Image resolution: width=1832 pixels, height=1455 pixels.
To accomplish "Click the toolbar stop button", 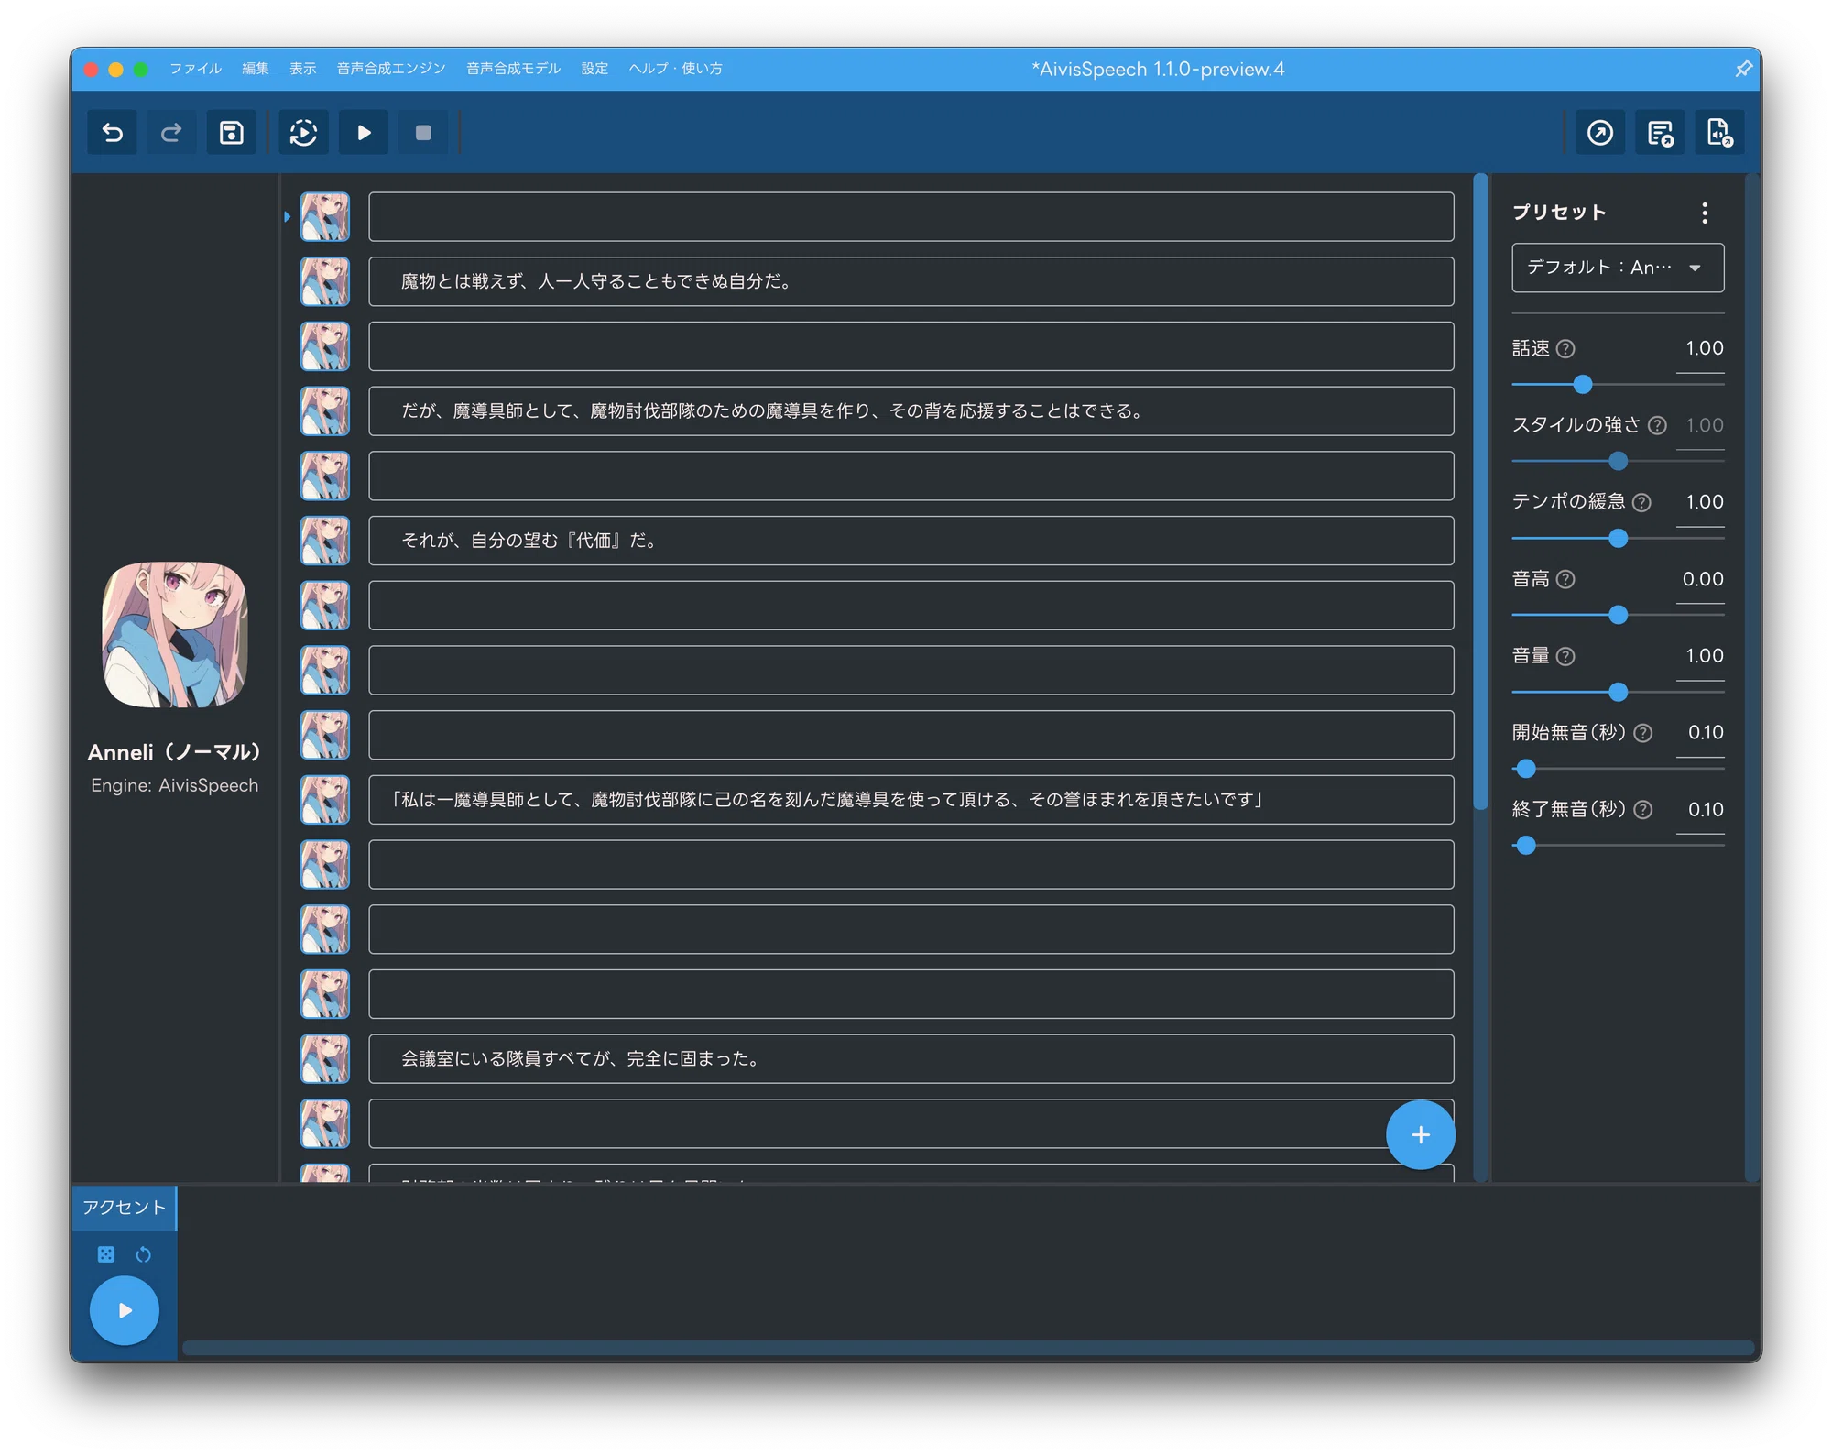I will click(423, 133).
